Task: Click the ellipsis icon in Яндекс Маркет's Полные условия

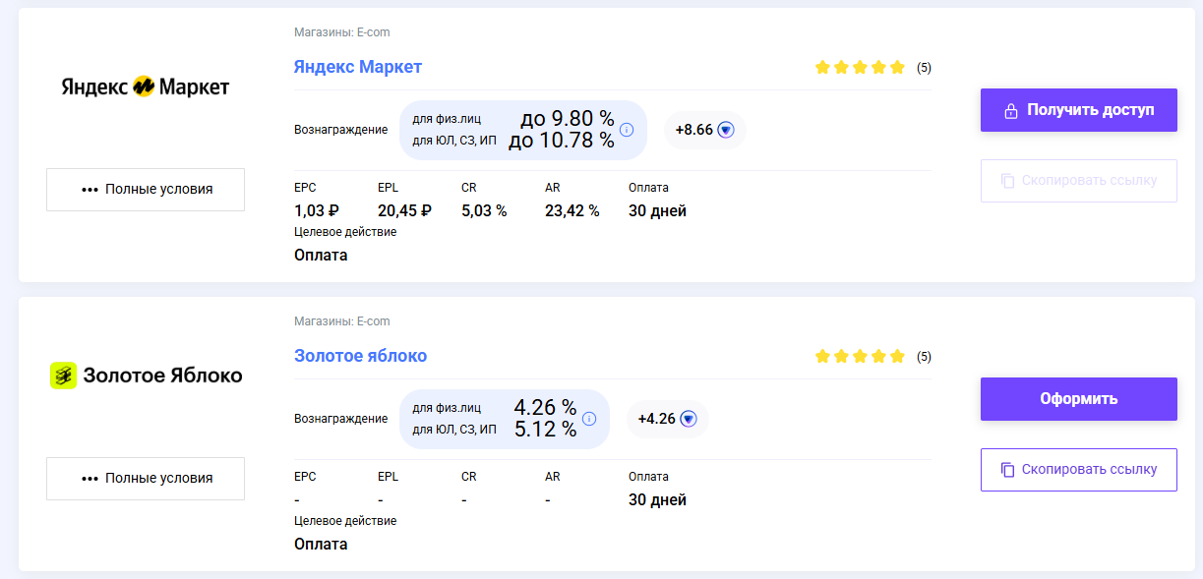Action: tap(90, 190)
